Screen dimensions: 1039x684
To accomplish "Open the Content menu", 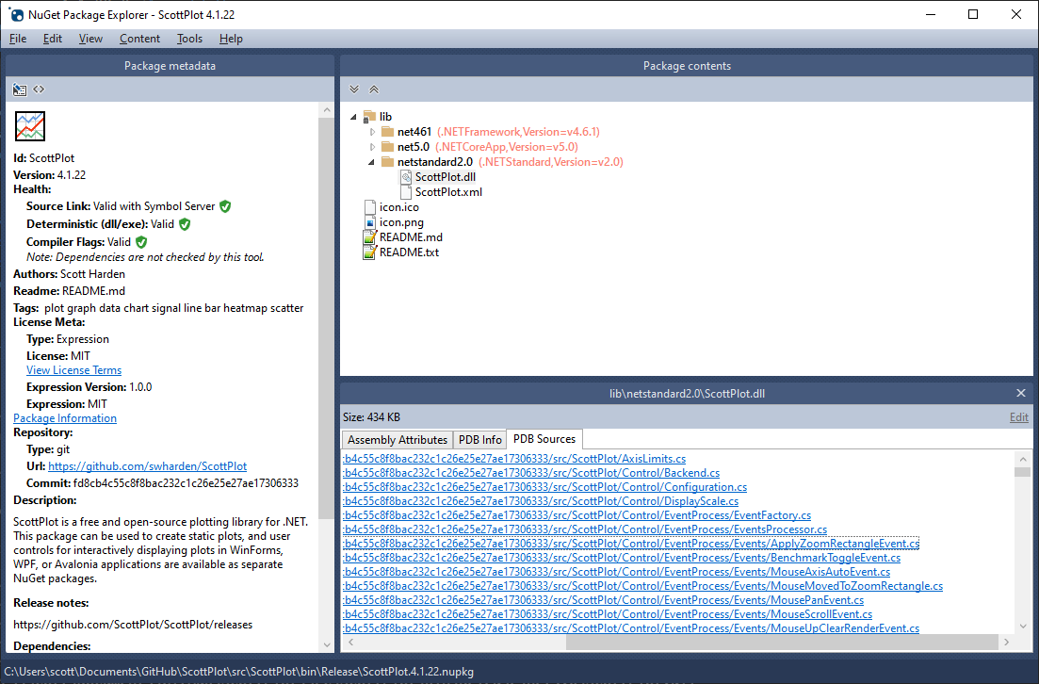I will 138,39.
